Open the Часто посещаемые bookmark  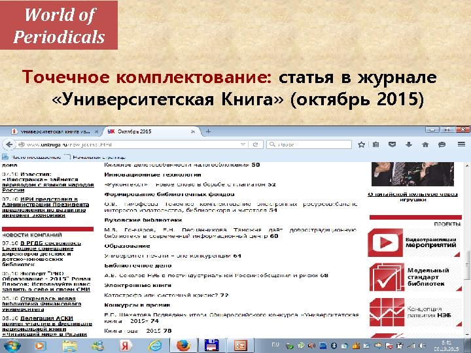click(31, 157)
